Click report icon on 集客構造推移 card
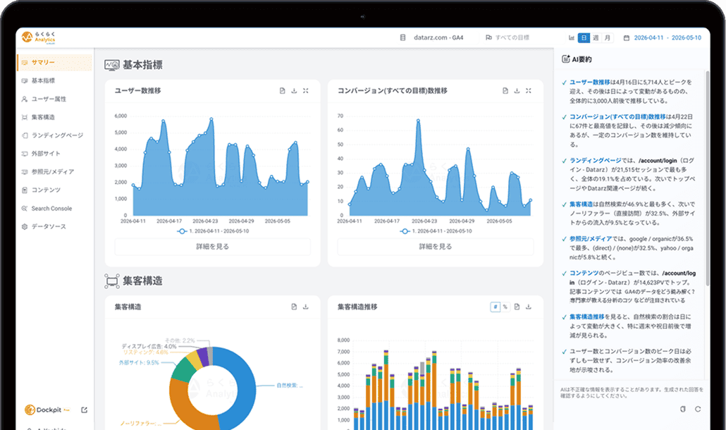 [517, 307]
